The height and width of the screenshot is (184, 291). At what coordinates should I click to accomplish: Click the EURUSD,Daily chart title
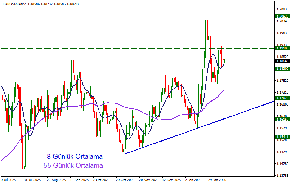pos(14,3)
